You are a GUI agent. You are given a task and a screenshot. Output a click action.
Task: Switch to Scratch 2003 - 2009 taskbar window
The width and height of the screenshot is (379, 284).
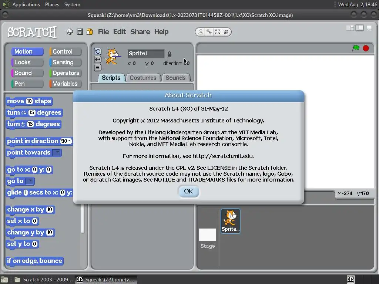[x=44, y=280]
